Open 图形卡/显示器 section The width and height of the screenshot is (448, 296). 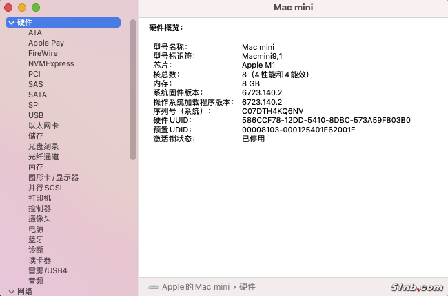click(x=53, y=177)
